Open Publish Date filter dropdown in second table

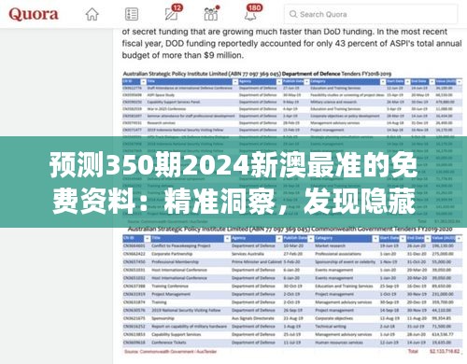pos(311,239)
